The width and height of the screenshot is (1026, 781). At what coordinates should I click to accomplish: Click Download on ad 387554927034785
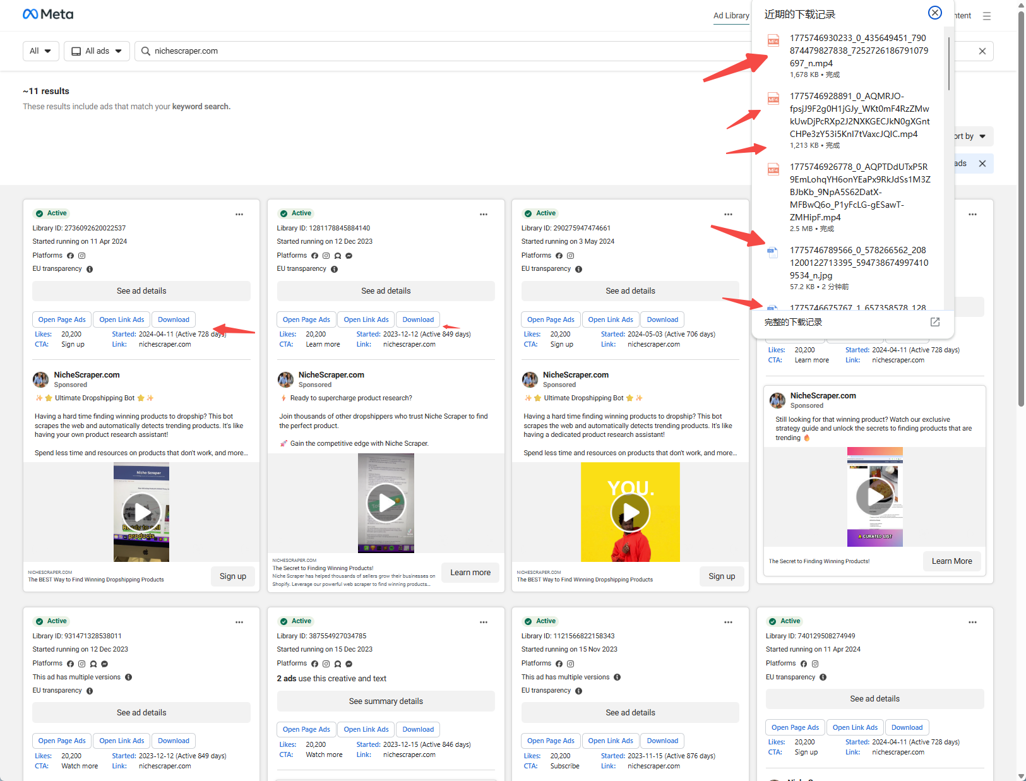[418, 729]
